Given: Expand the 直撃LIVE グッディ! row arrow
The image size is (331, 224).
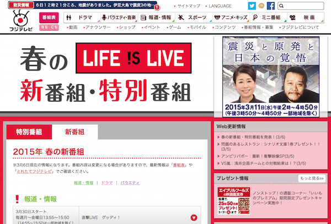Looking at the screenshot, I should pyautogui.click(x=194, y=217).
